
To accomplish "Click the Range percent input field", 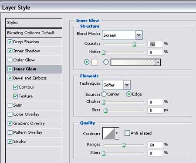I will (x=155, y=145).
